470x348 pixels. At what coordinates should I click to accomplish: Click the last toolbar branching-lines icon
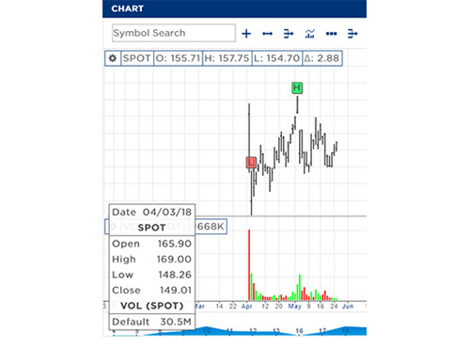tap(352, 34)
